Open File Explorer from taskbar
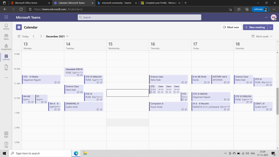This screenshot has height=157, width=279. 85,153
